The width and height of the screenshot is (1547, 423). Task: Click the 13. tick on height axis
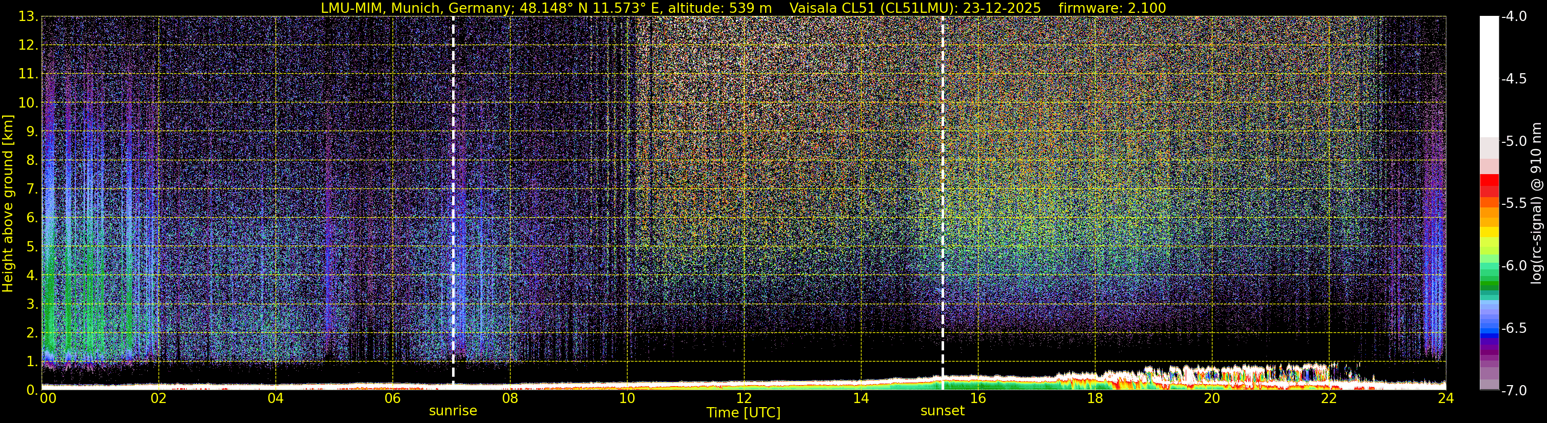point(28,17)
